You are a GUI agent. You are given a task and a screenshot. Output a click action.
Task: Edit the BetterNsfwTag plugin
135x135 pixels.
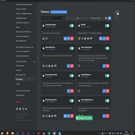69,66
